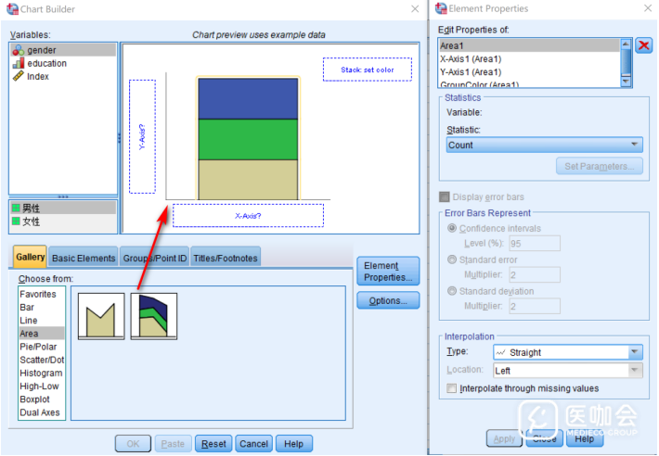
Task: Click the Index variable ruler icon
Action: tap(18, 76)
